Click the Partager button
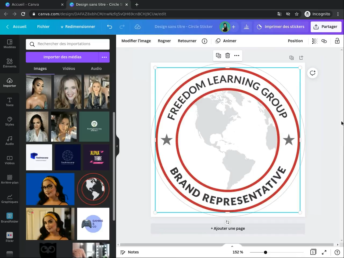This screenshot has height=258, width=344. 326,27
